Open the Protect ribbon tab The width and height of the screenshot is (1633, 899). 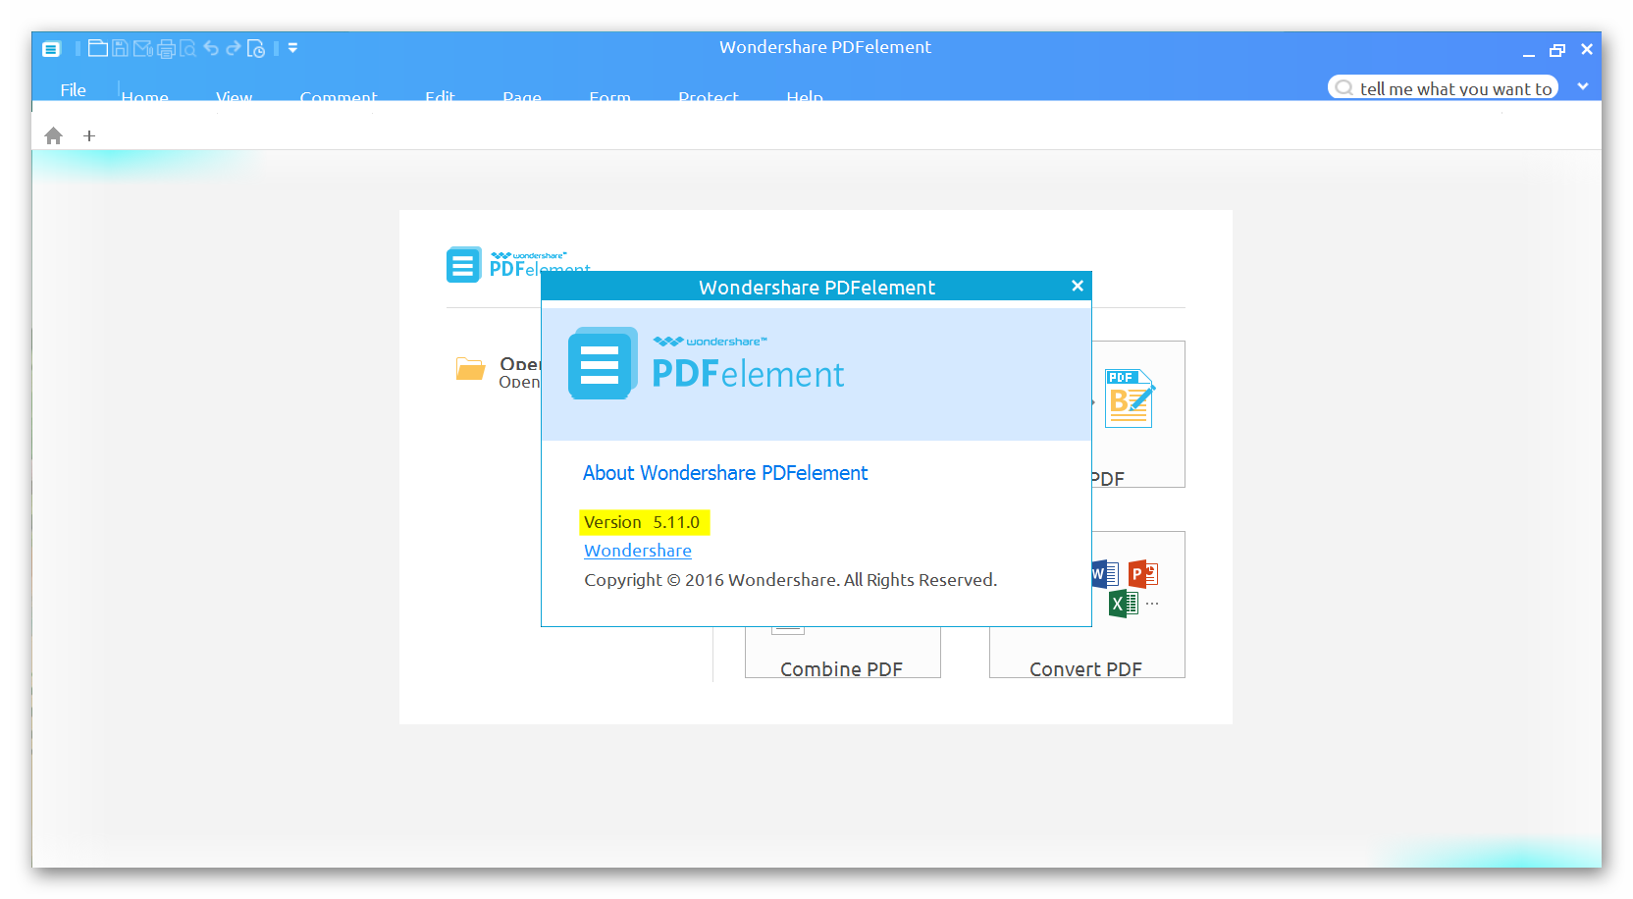pyautogui.click(x=709, y=95)
